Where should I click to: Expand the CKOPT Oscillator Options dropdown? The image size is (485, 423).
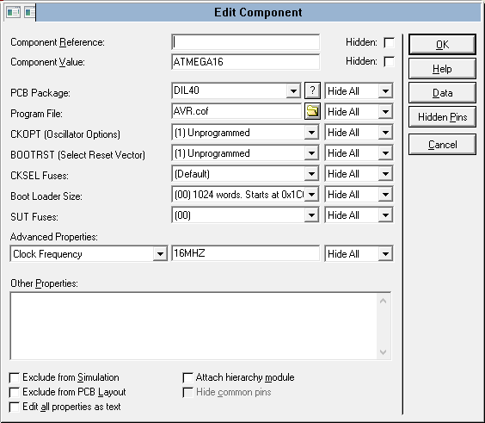(311, 133)
